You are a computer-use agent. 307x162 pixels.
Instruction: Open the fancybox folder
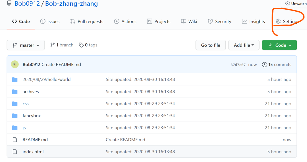point(32,115)
